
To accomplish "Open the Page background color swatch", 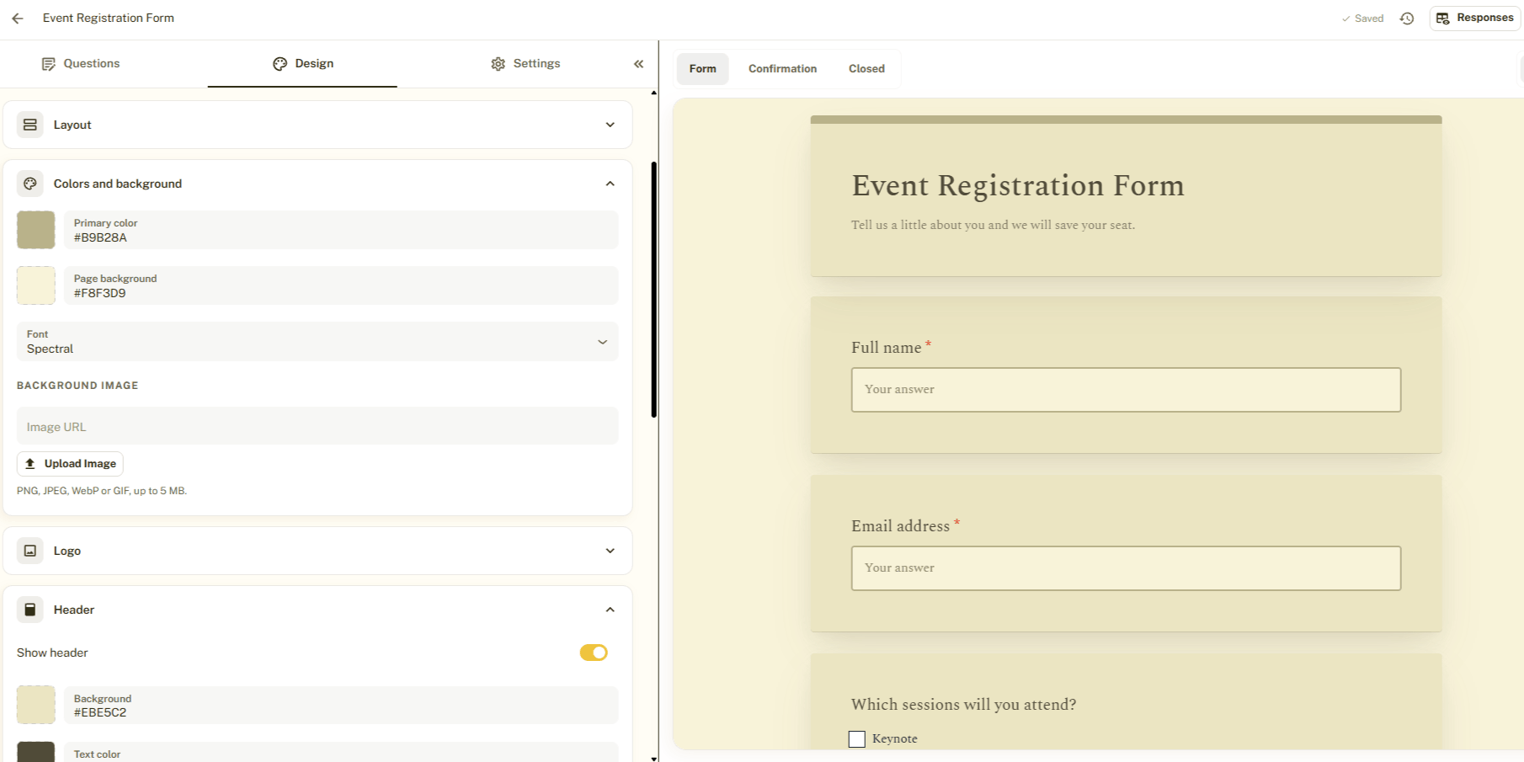I will tap(36, 285).
